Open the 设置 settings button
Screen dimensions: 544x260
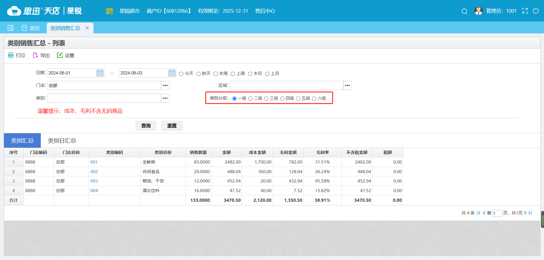point(65,55)
